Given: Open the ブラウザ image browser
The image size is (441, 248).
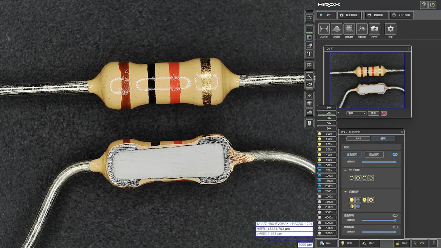Looking at the screenshot, I should pos(374,29).
